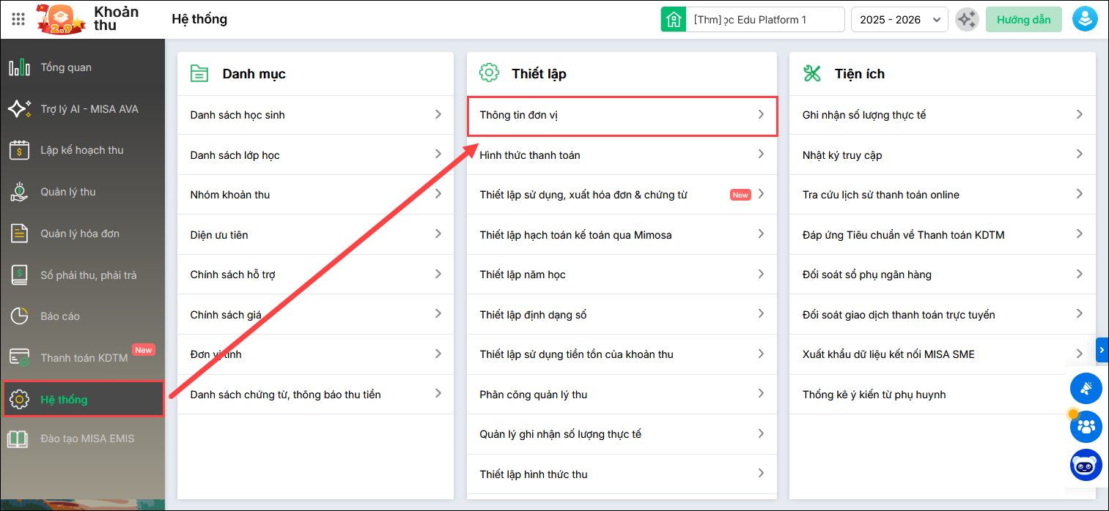1109x511 pixels.
Task: Open Nhật ký truy cập utility
Action: [x=942, y=154]
